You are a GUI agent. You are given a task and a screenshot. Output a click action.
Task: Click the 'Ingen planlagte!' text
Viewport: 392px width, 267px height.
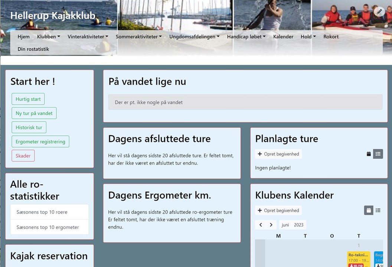click(x=273, y=168)
